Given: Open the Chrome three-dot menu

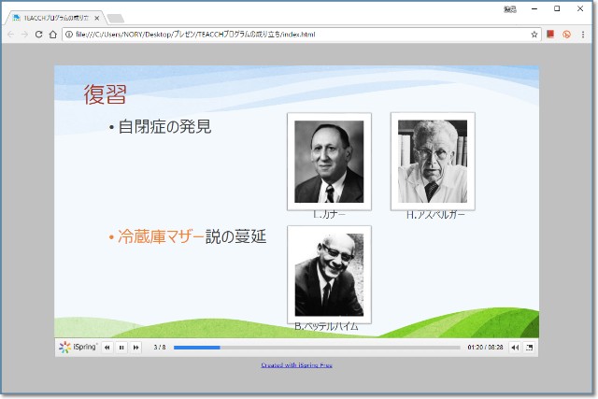Looking at the screenshot, I should [x=583, y=35].
